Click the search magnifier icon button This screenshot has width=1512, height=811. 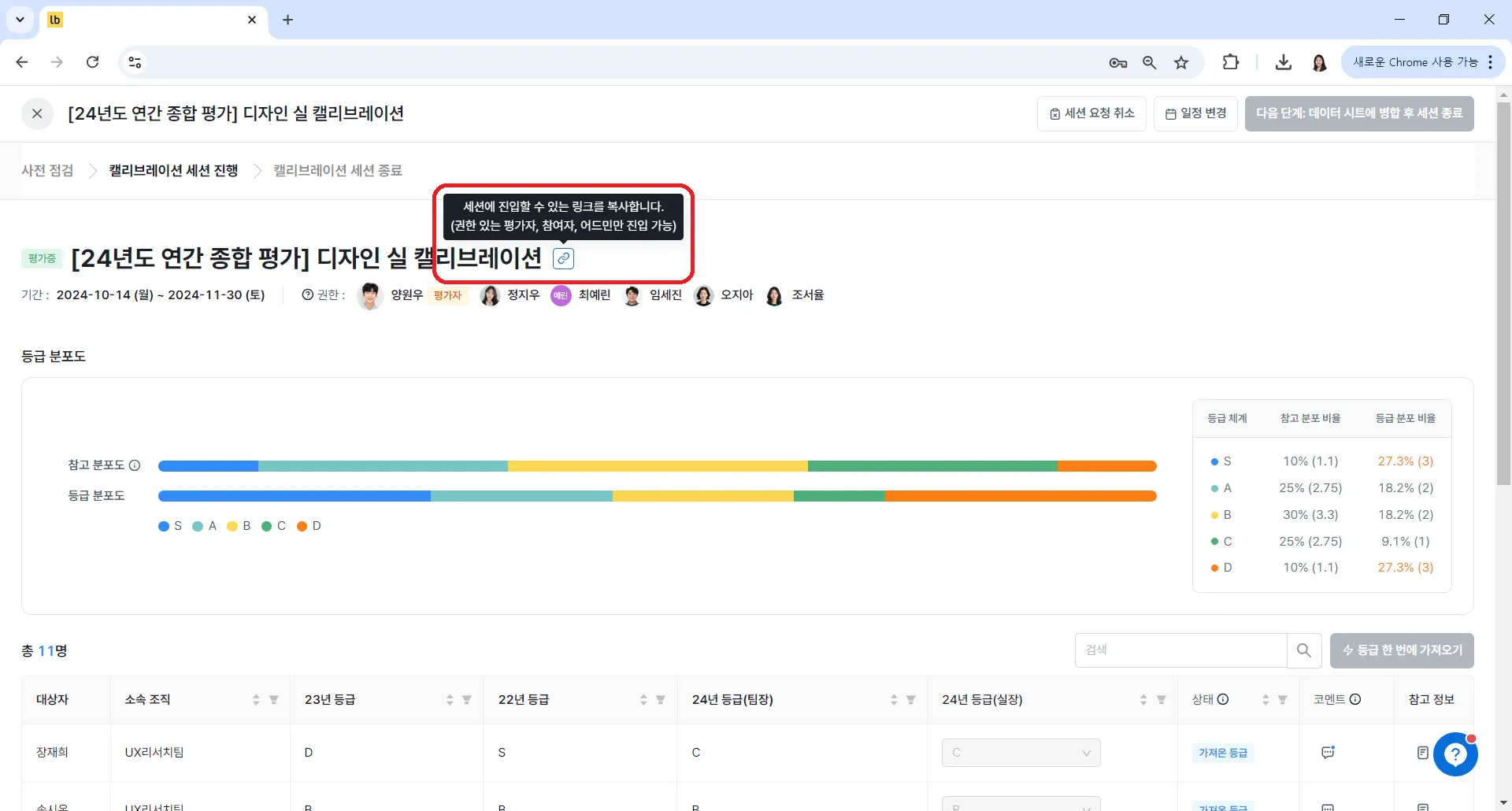1304,650
